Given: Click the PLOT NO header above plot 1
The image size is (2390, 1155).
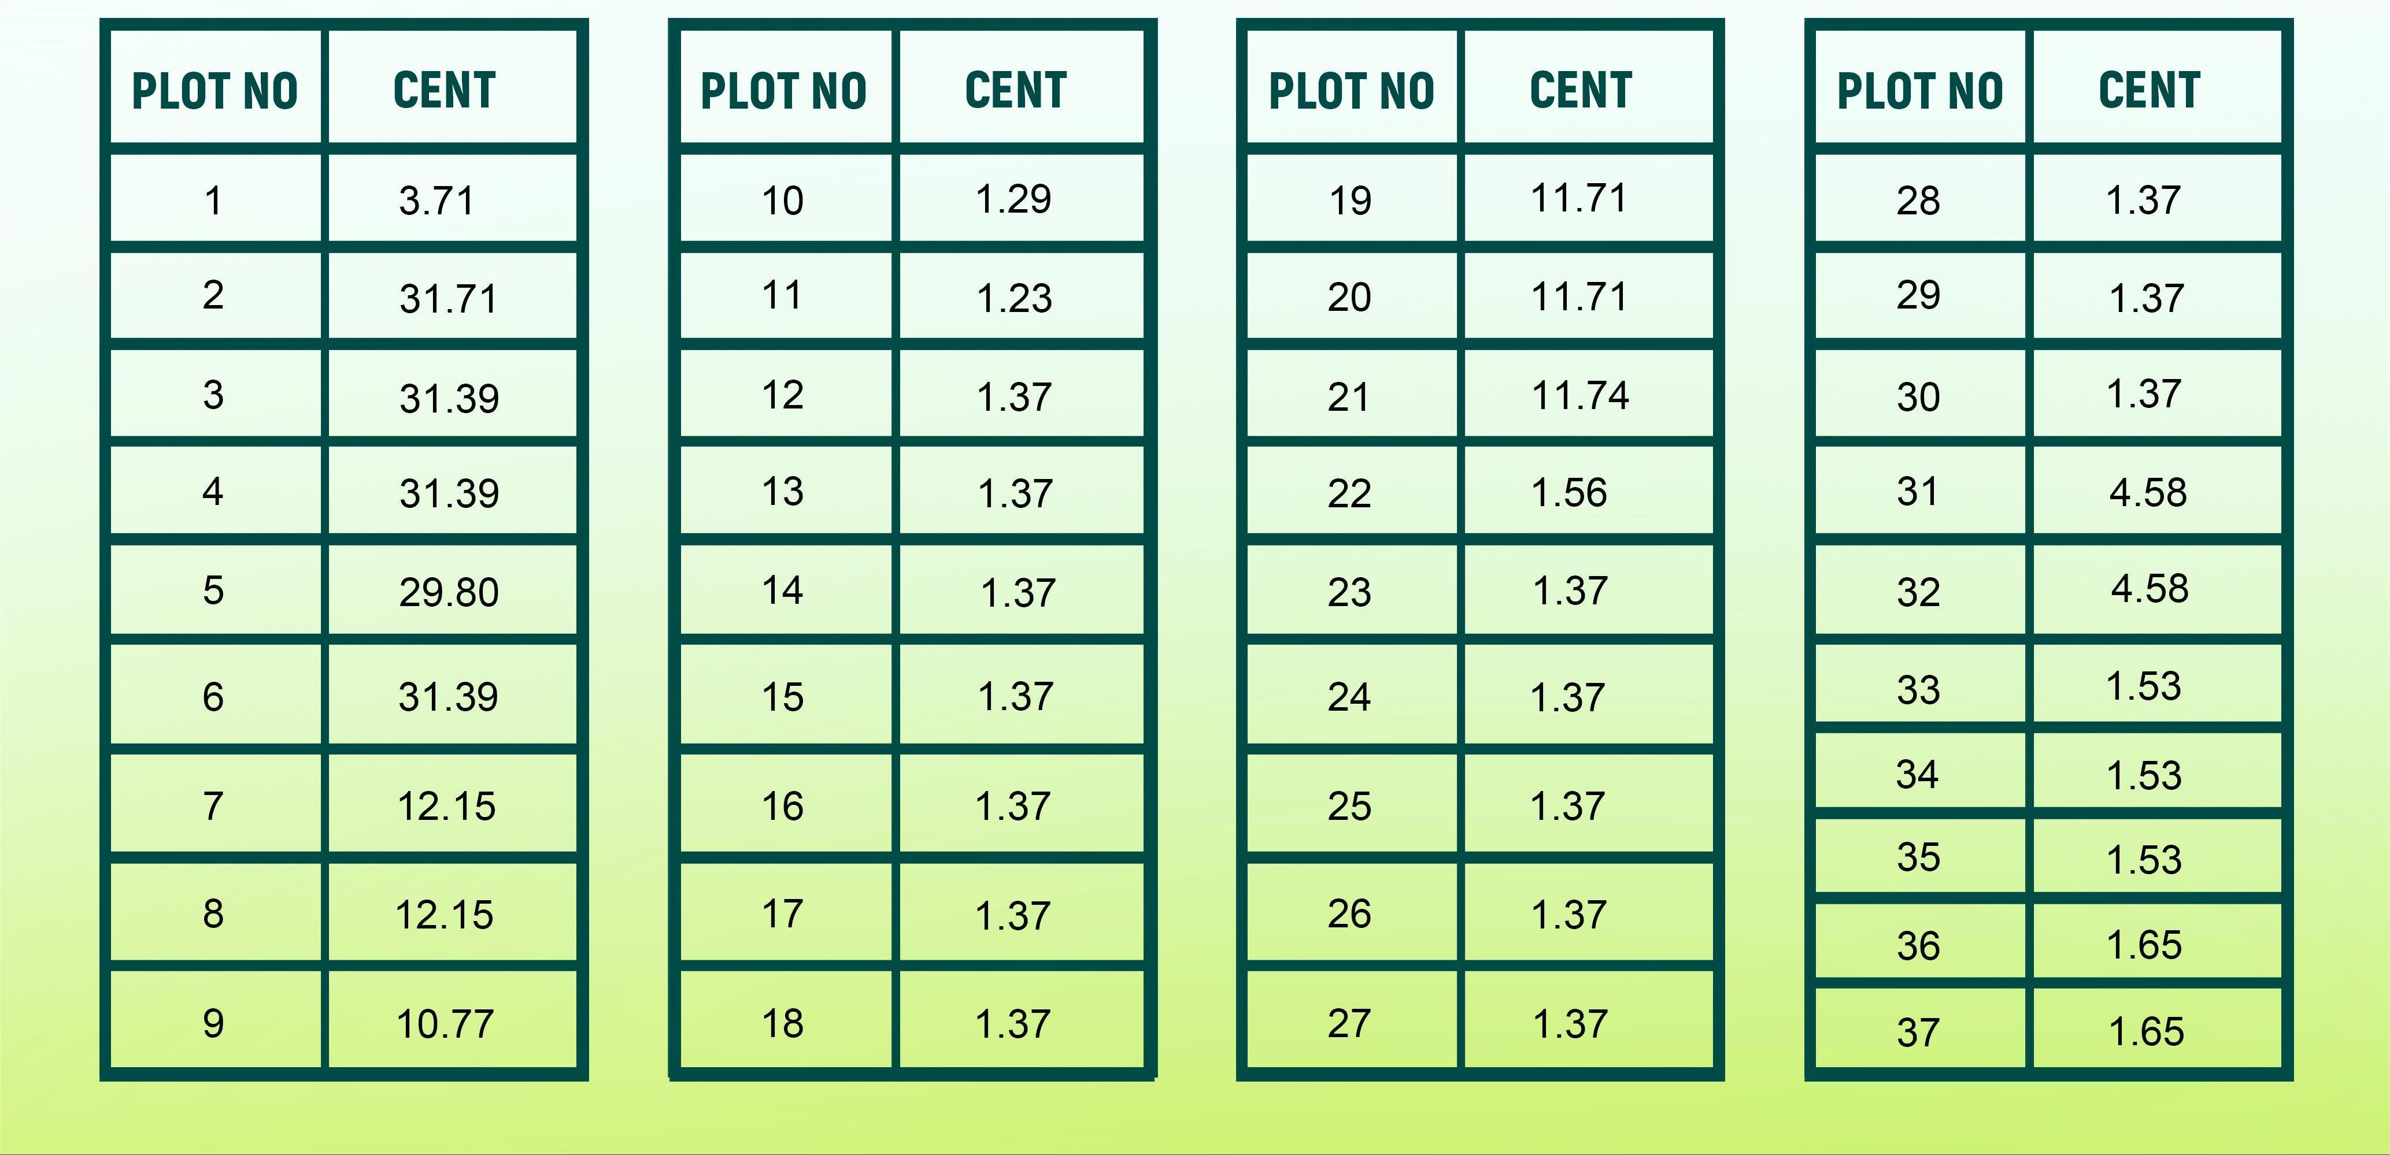Looking at the screenshot, I should tap(214, 91).
